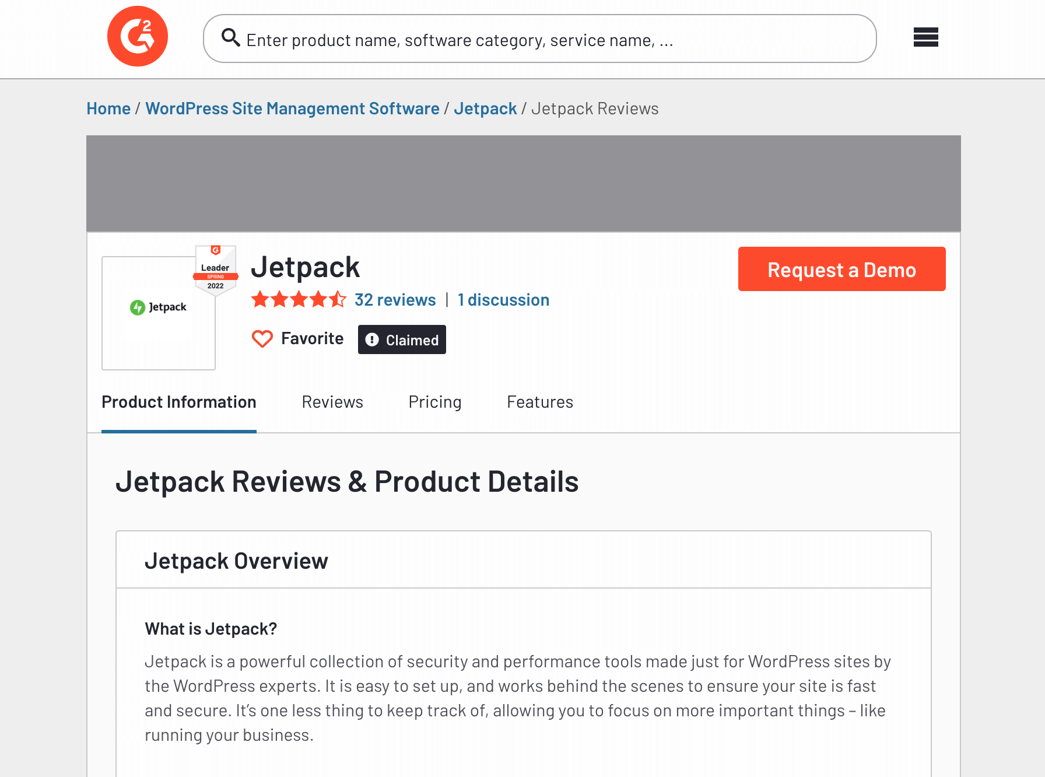Click the Claimed badge
The height and width of the screenshot is (777, 1045).
tap(402, 339)
